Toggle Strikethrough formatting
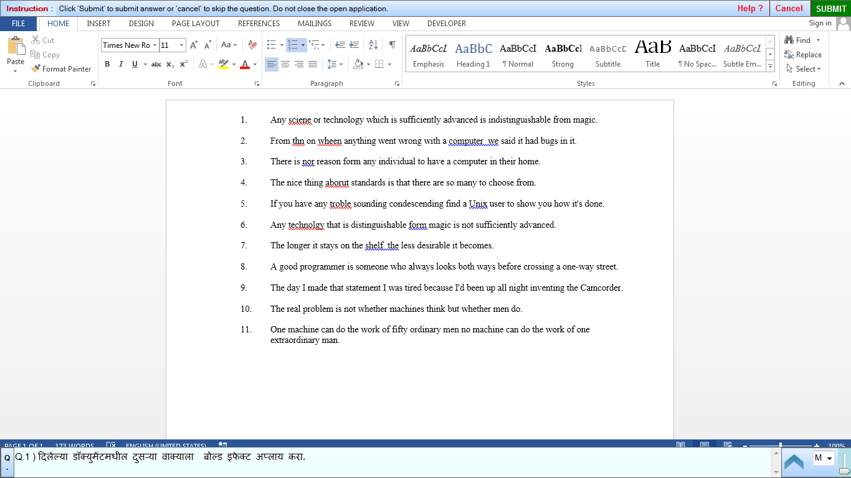The image size is (851, 478). pyautogui.click(x=156, y=64)
